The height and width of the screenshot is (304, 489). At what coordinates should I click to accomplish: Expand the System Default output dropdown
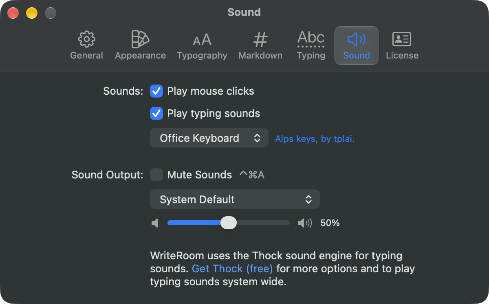click(x=235, y=200)
